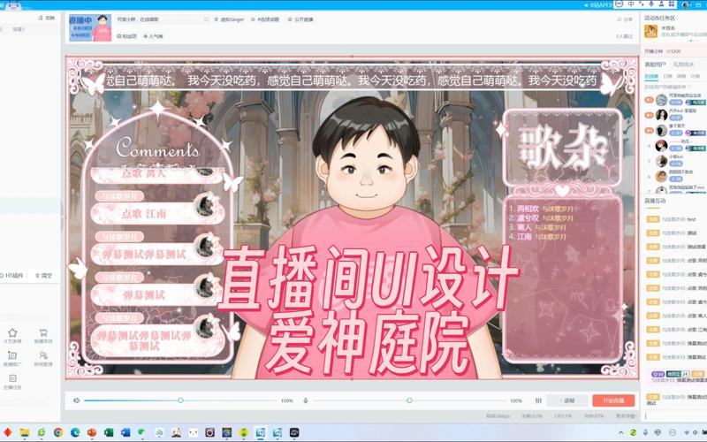This screenshot has width=707, height=442.
Task: Click the 清空 clear button
Action: 43,276
